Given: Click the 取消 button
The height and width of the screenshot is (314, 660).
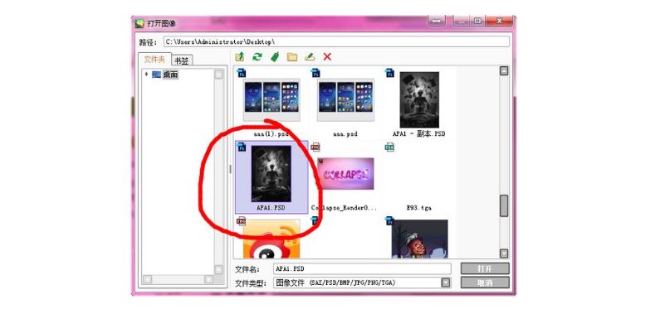Looking at the screenshot, I should [x=485, y=283].
